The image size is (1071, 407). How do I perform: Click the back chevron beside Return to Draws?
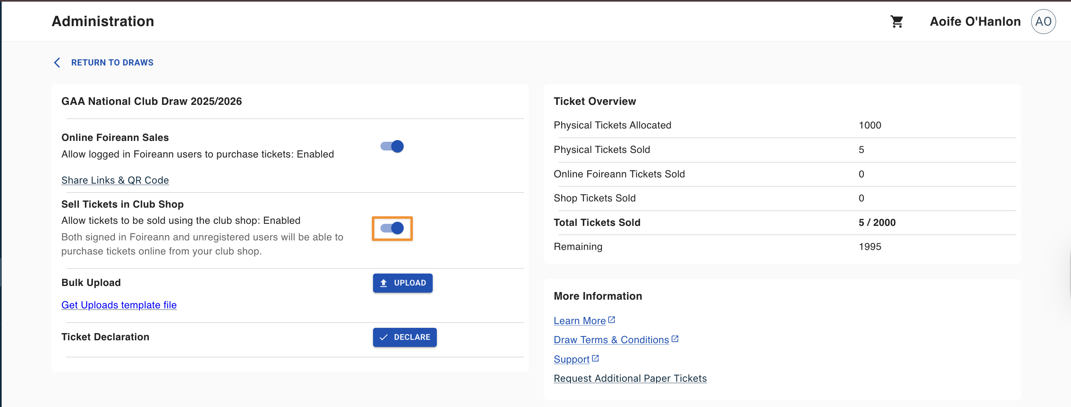pyautogui.click(x=57, y=62)
